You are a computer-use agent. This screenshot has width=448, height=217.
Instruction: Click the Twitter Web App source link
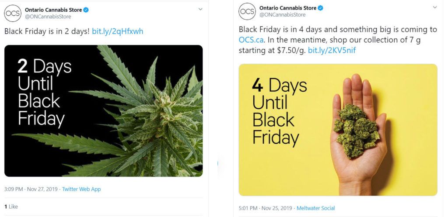pyautogui.click(x=81, y=189)
